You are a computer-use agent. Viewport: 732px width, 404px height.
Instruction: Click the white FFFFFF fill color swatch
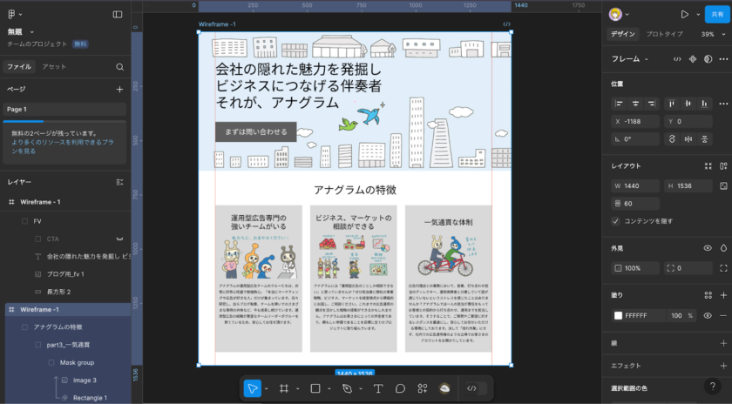(x=618, y=315)
